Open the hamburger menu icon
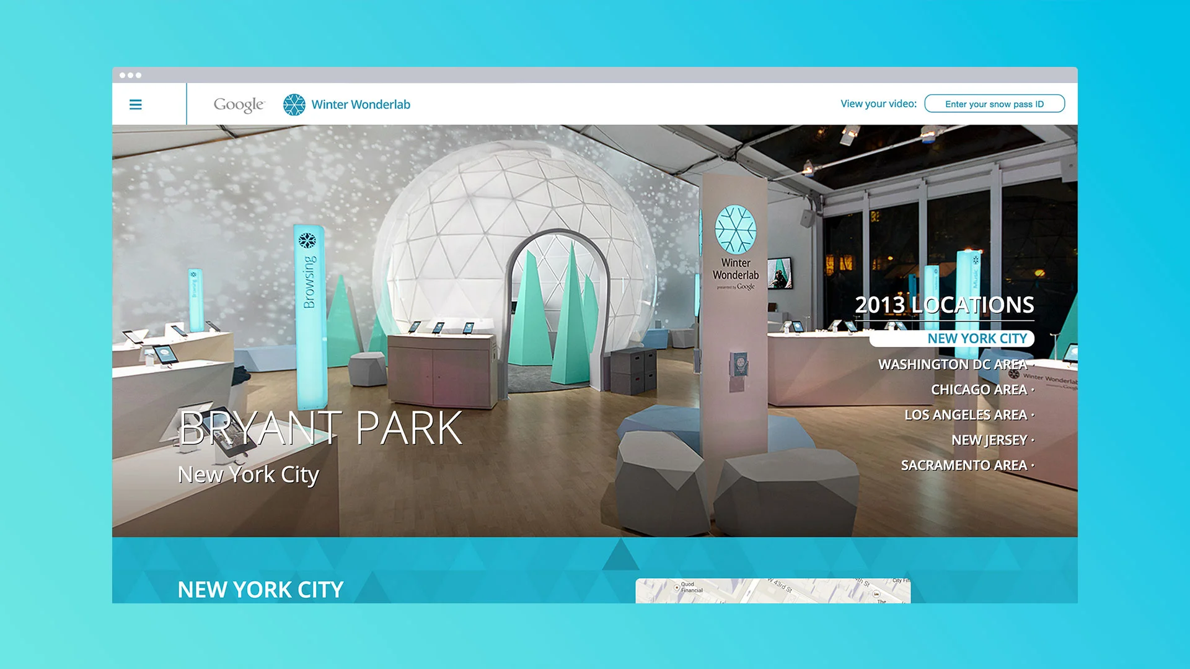 click(x=136, y=105)
